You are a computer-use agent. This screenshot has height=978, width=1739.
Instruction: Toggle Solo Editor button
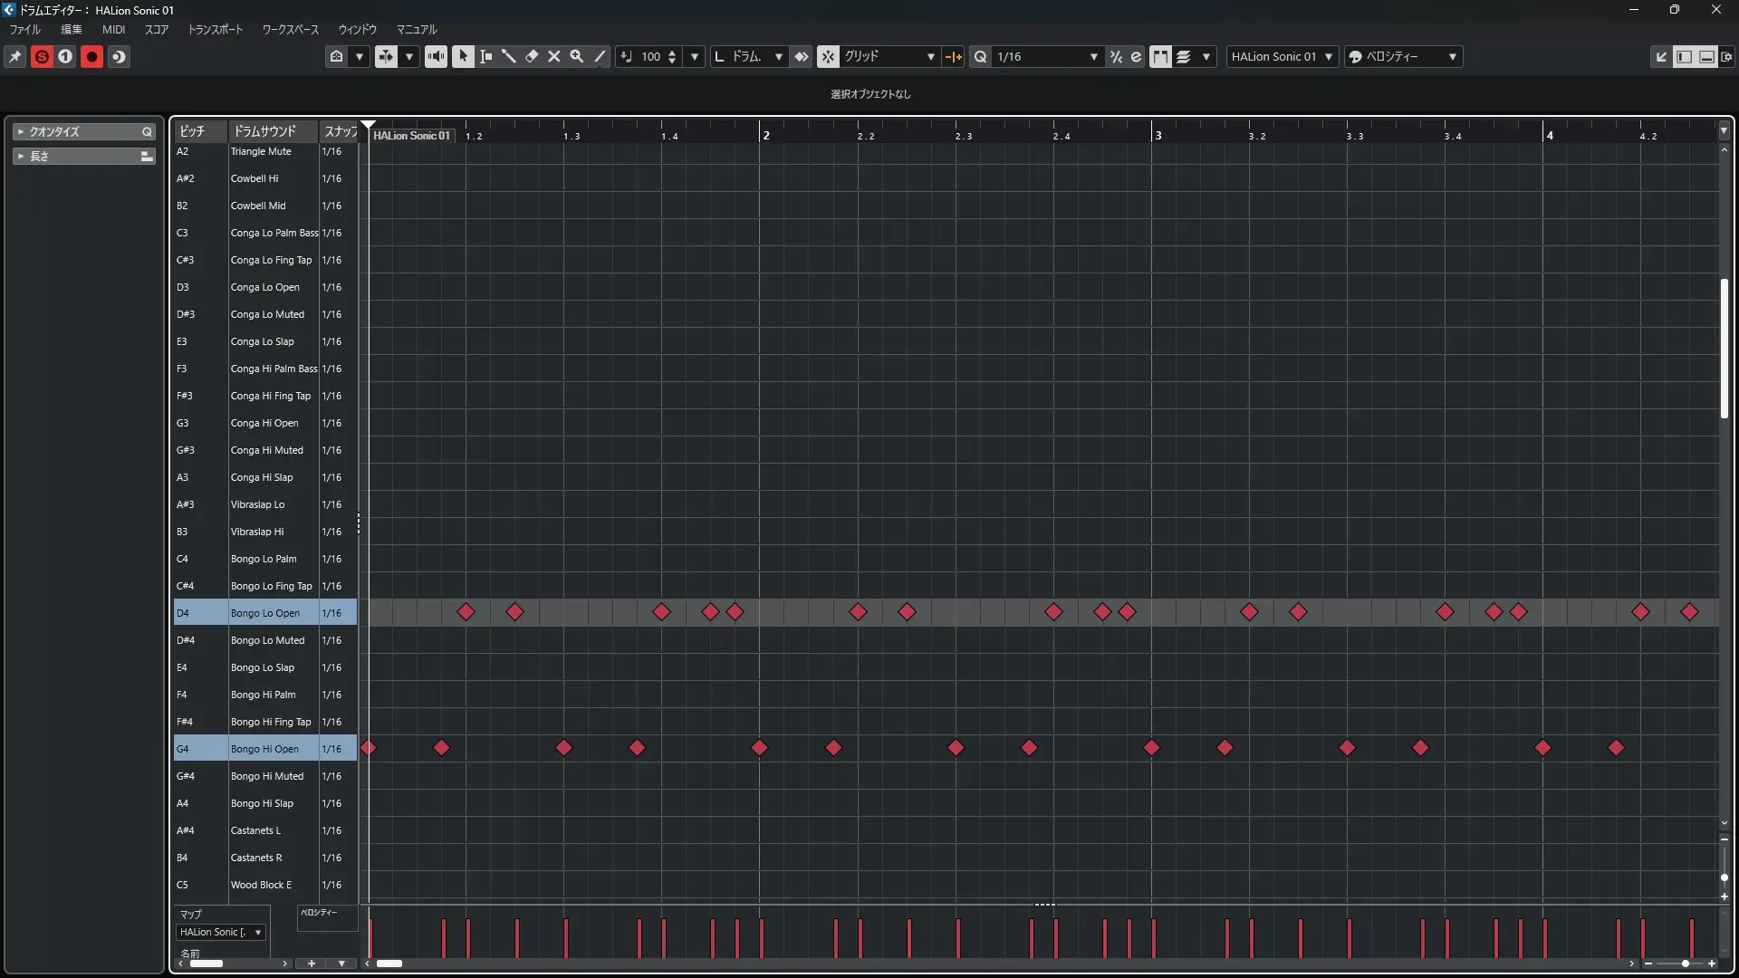[x=42, y=56]
